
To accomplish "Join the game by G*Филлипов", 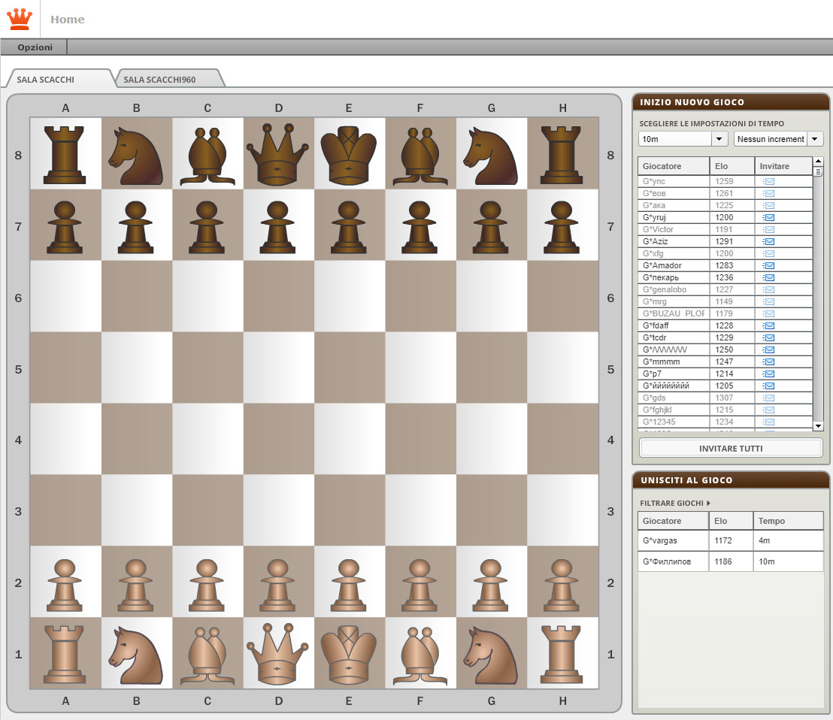I will click(731, 561).
